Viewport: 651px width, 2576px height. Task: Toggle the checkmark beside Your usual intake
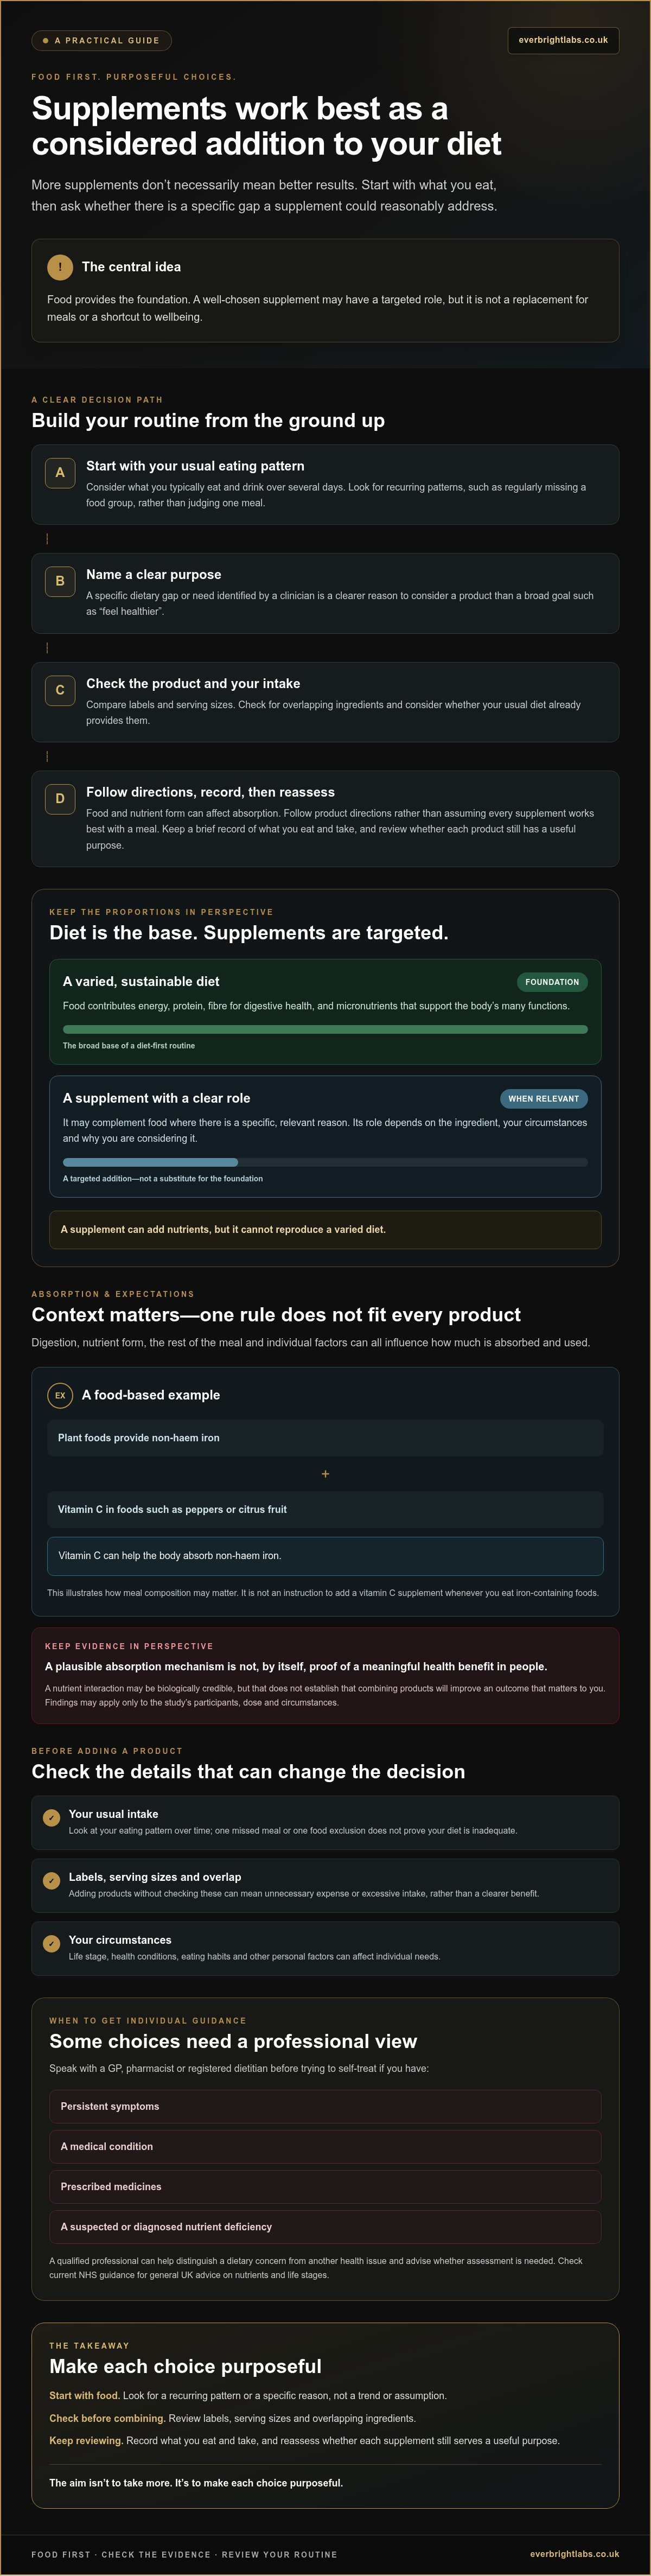pyautogui.click(x=52, y=1818)
